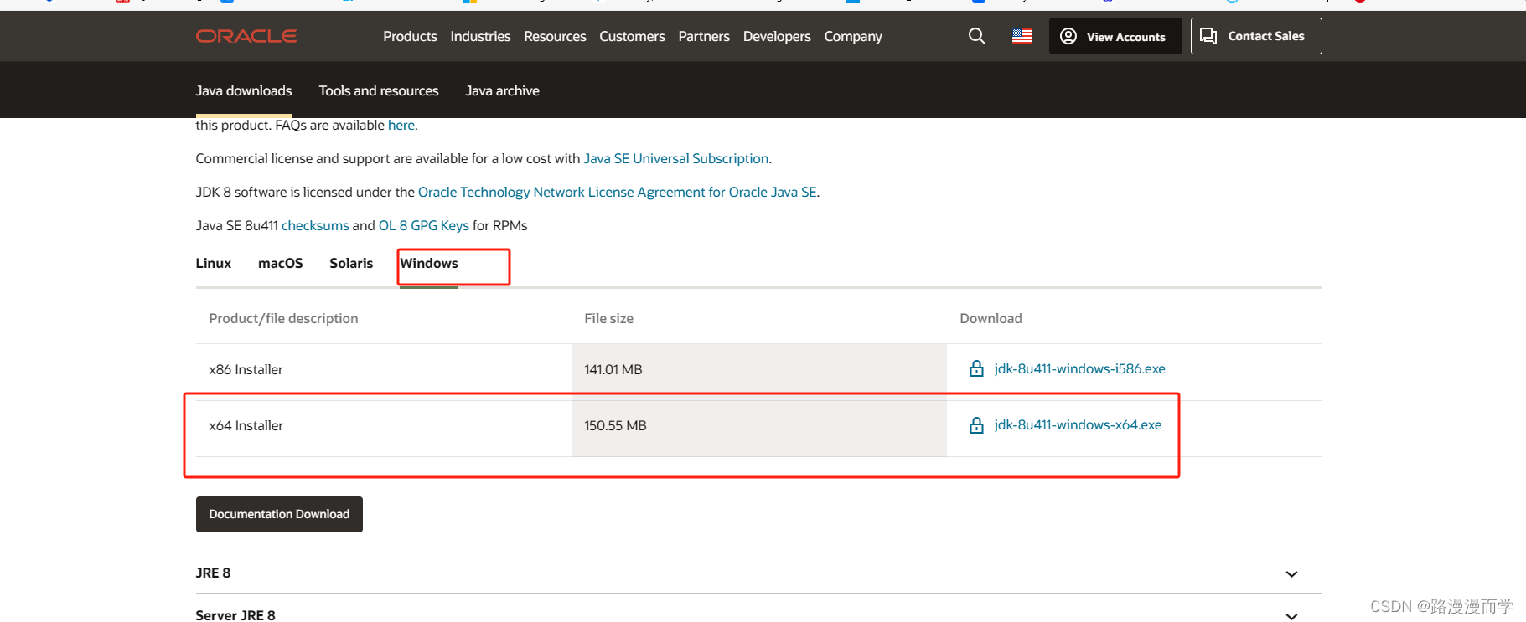Click the Oracle logo
Screen dimensions: 1526x622
tap(246, 36)
